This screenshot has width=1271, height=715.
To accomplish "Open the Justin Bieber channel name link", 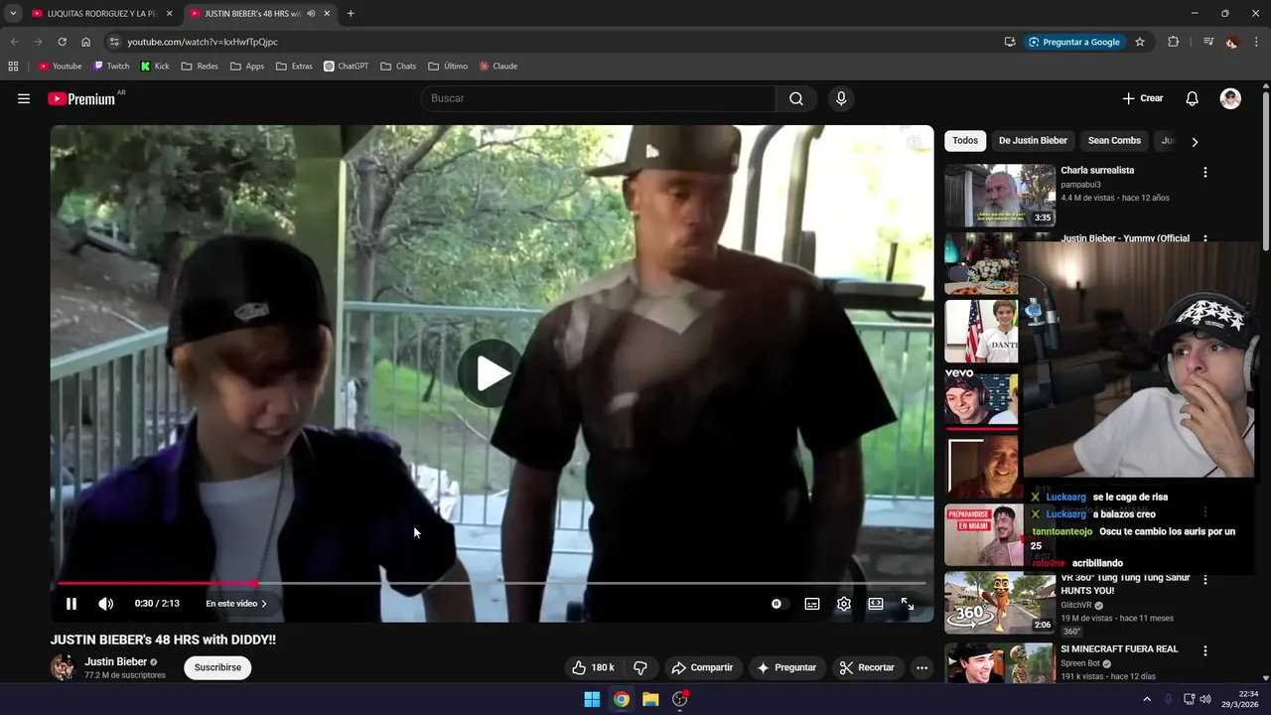I will [115, 661].
